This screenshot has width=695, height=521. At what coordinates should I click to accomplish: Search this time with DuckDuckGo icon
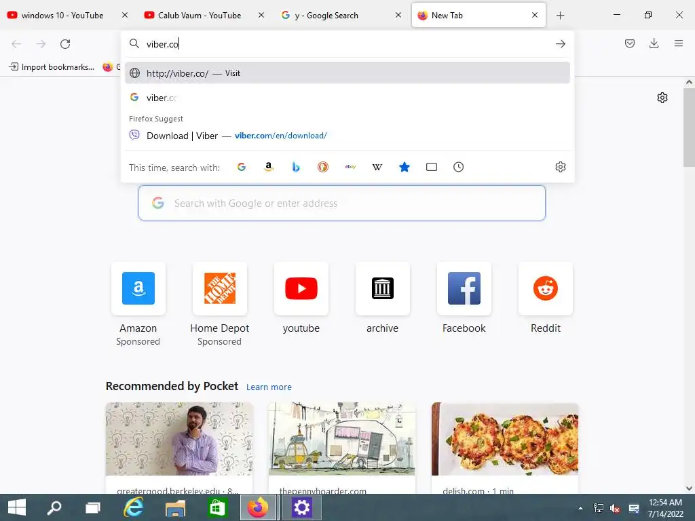(323, 167)
